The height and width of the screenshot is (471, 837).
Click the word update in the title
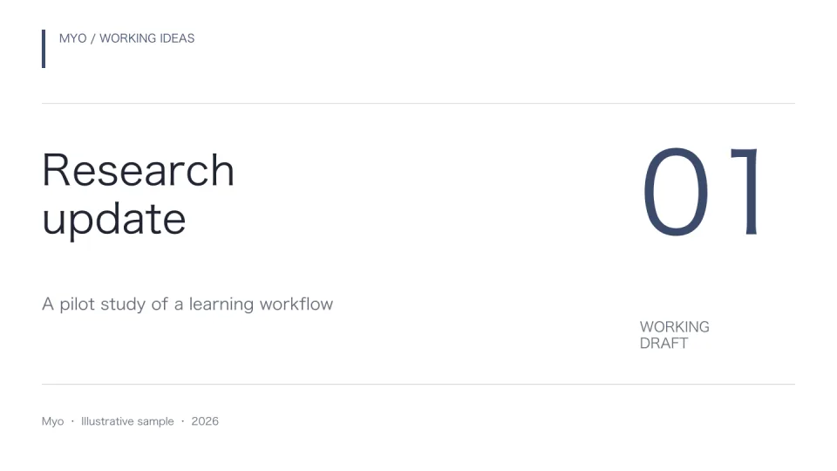[114, 221]
